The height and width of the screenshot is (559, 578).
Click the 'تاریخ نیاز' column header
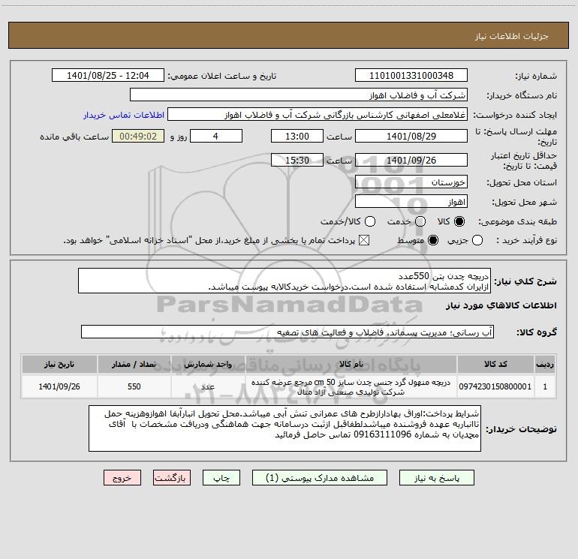59,365
